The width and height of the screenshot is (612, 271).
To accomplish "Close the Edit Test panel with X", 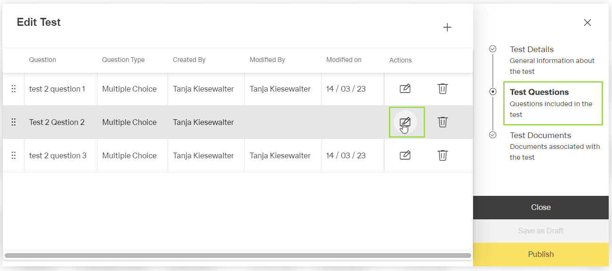I will click(x=587, y=23).
